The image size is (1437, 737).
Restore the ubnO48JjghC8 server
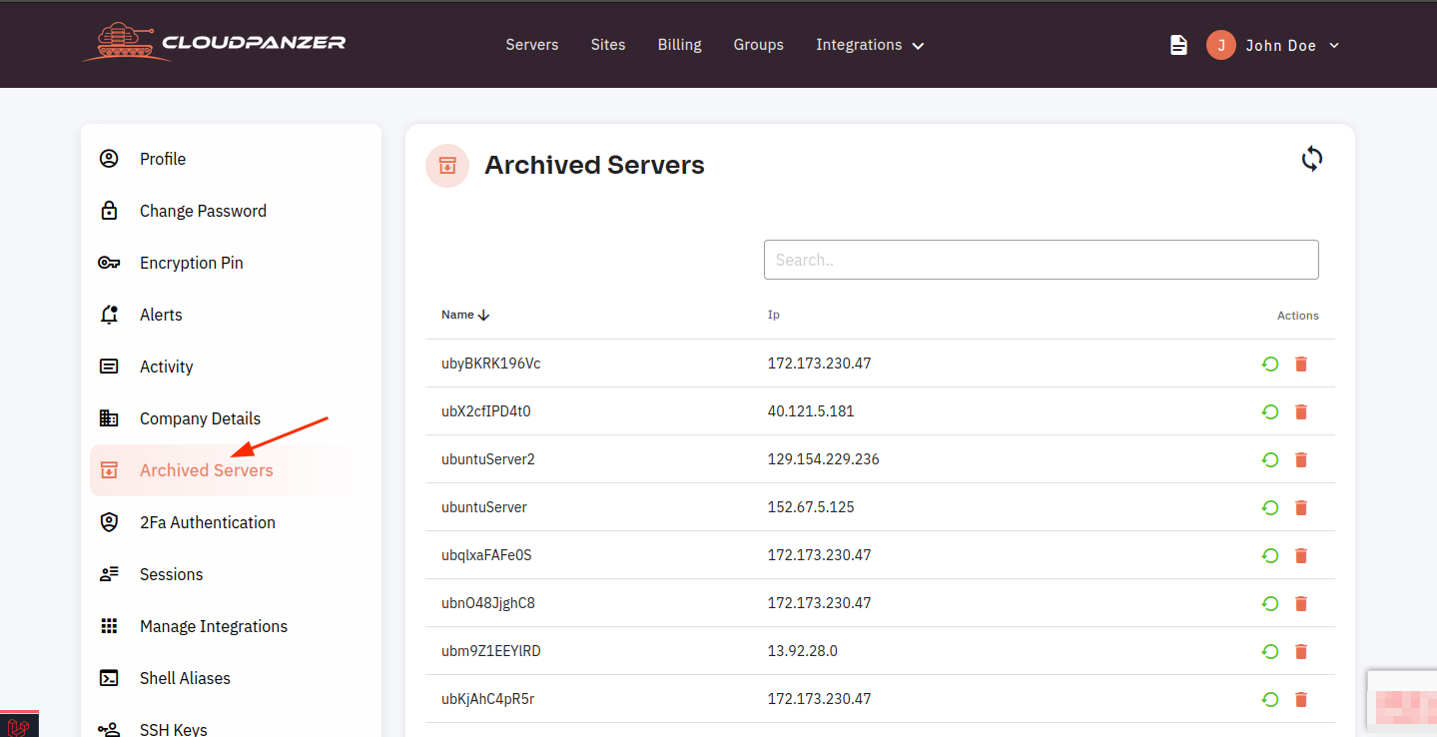(1270, 603)
